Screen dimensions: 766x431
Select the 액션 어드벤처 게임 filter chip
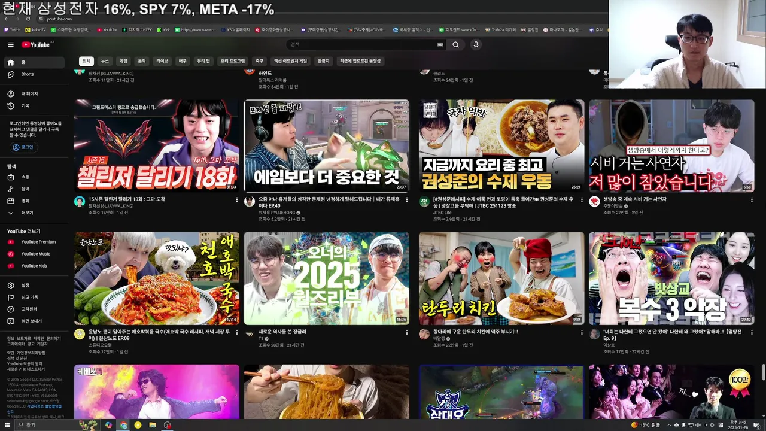pos(290,61)
